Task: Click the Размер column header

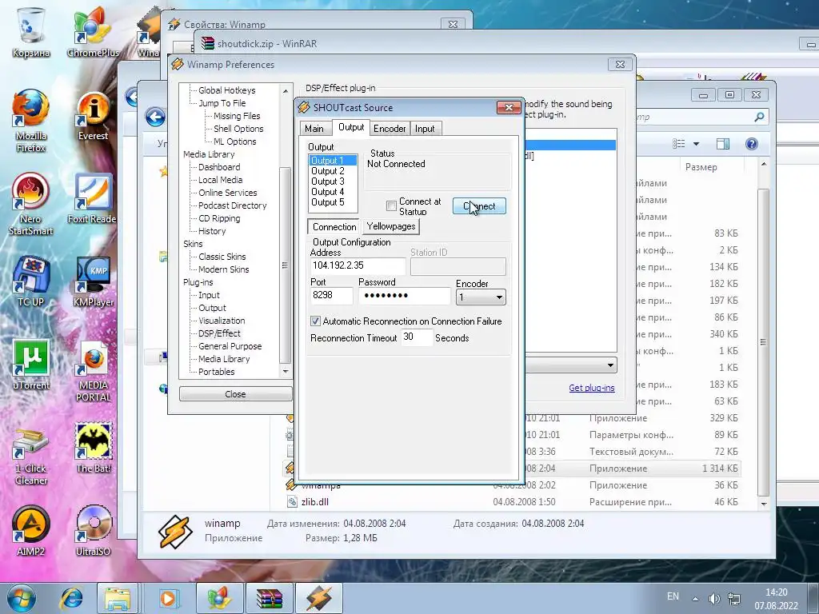Action: tap(701, 167)
